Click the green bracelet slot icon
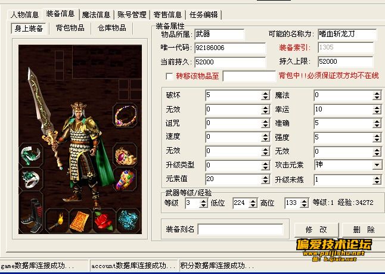Viewport: 385px width, 274px height. tap(30, 155)
